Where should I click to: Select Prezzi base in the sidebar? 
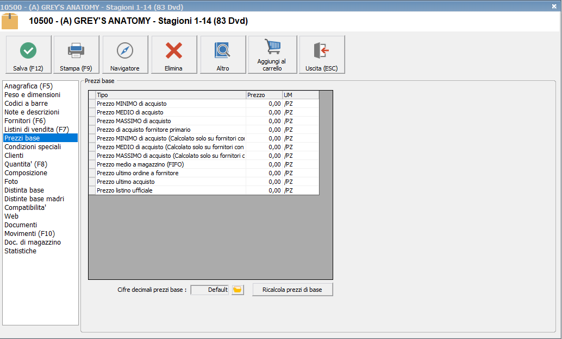[40, 138]
